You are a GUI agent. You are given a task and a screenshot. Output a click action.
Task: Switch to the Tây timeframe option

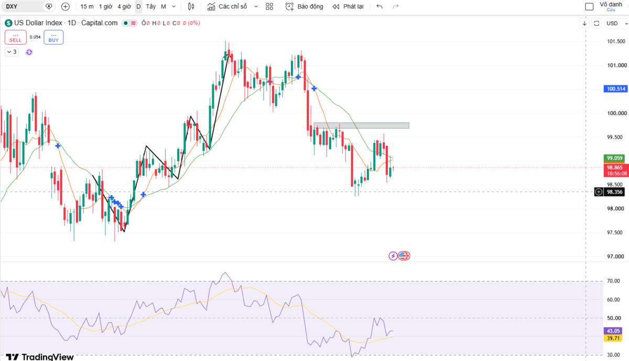coord(150,6)
